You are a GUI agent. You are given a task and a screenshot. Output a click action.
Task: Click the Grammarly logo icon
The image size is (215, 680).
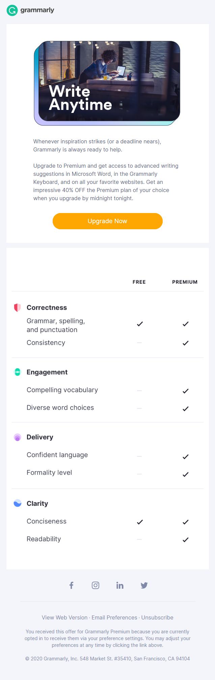point(12,10)
